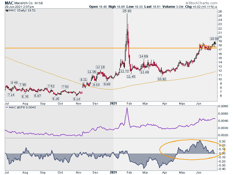Click the 0.30 tick on oscillator axis
The height and width of the screenshot is (175, 233).
tap(222, 141)
